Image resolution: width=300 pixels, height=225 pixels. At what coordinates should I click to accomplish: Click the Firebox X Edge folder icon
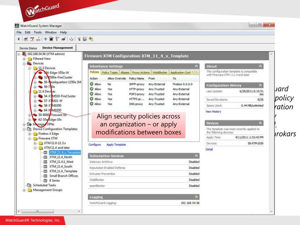[35, 134]
